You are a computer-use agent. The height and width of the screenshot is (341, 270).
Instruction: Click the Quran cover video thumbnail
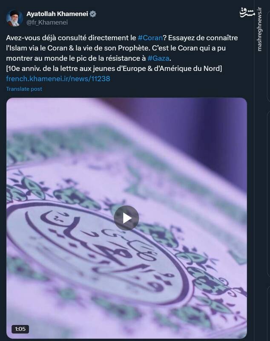[x=126, y=218]
